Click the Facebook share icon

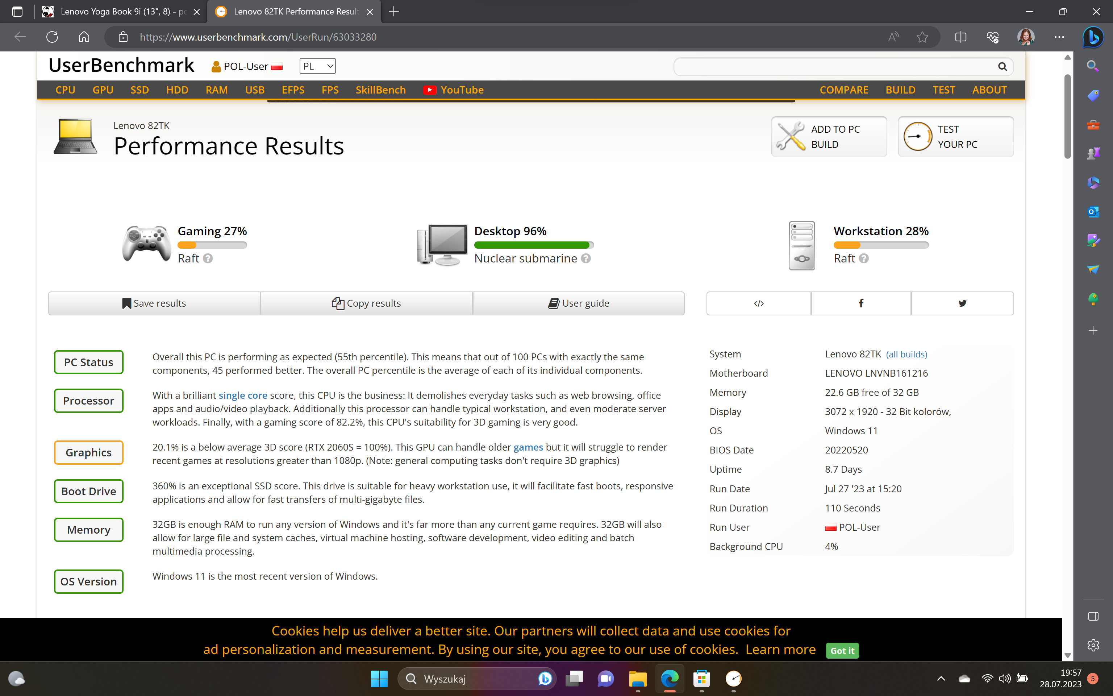(860, 303)
